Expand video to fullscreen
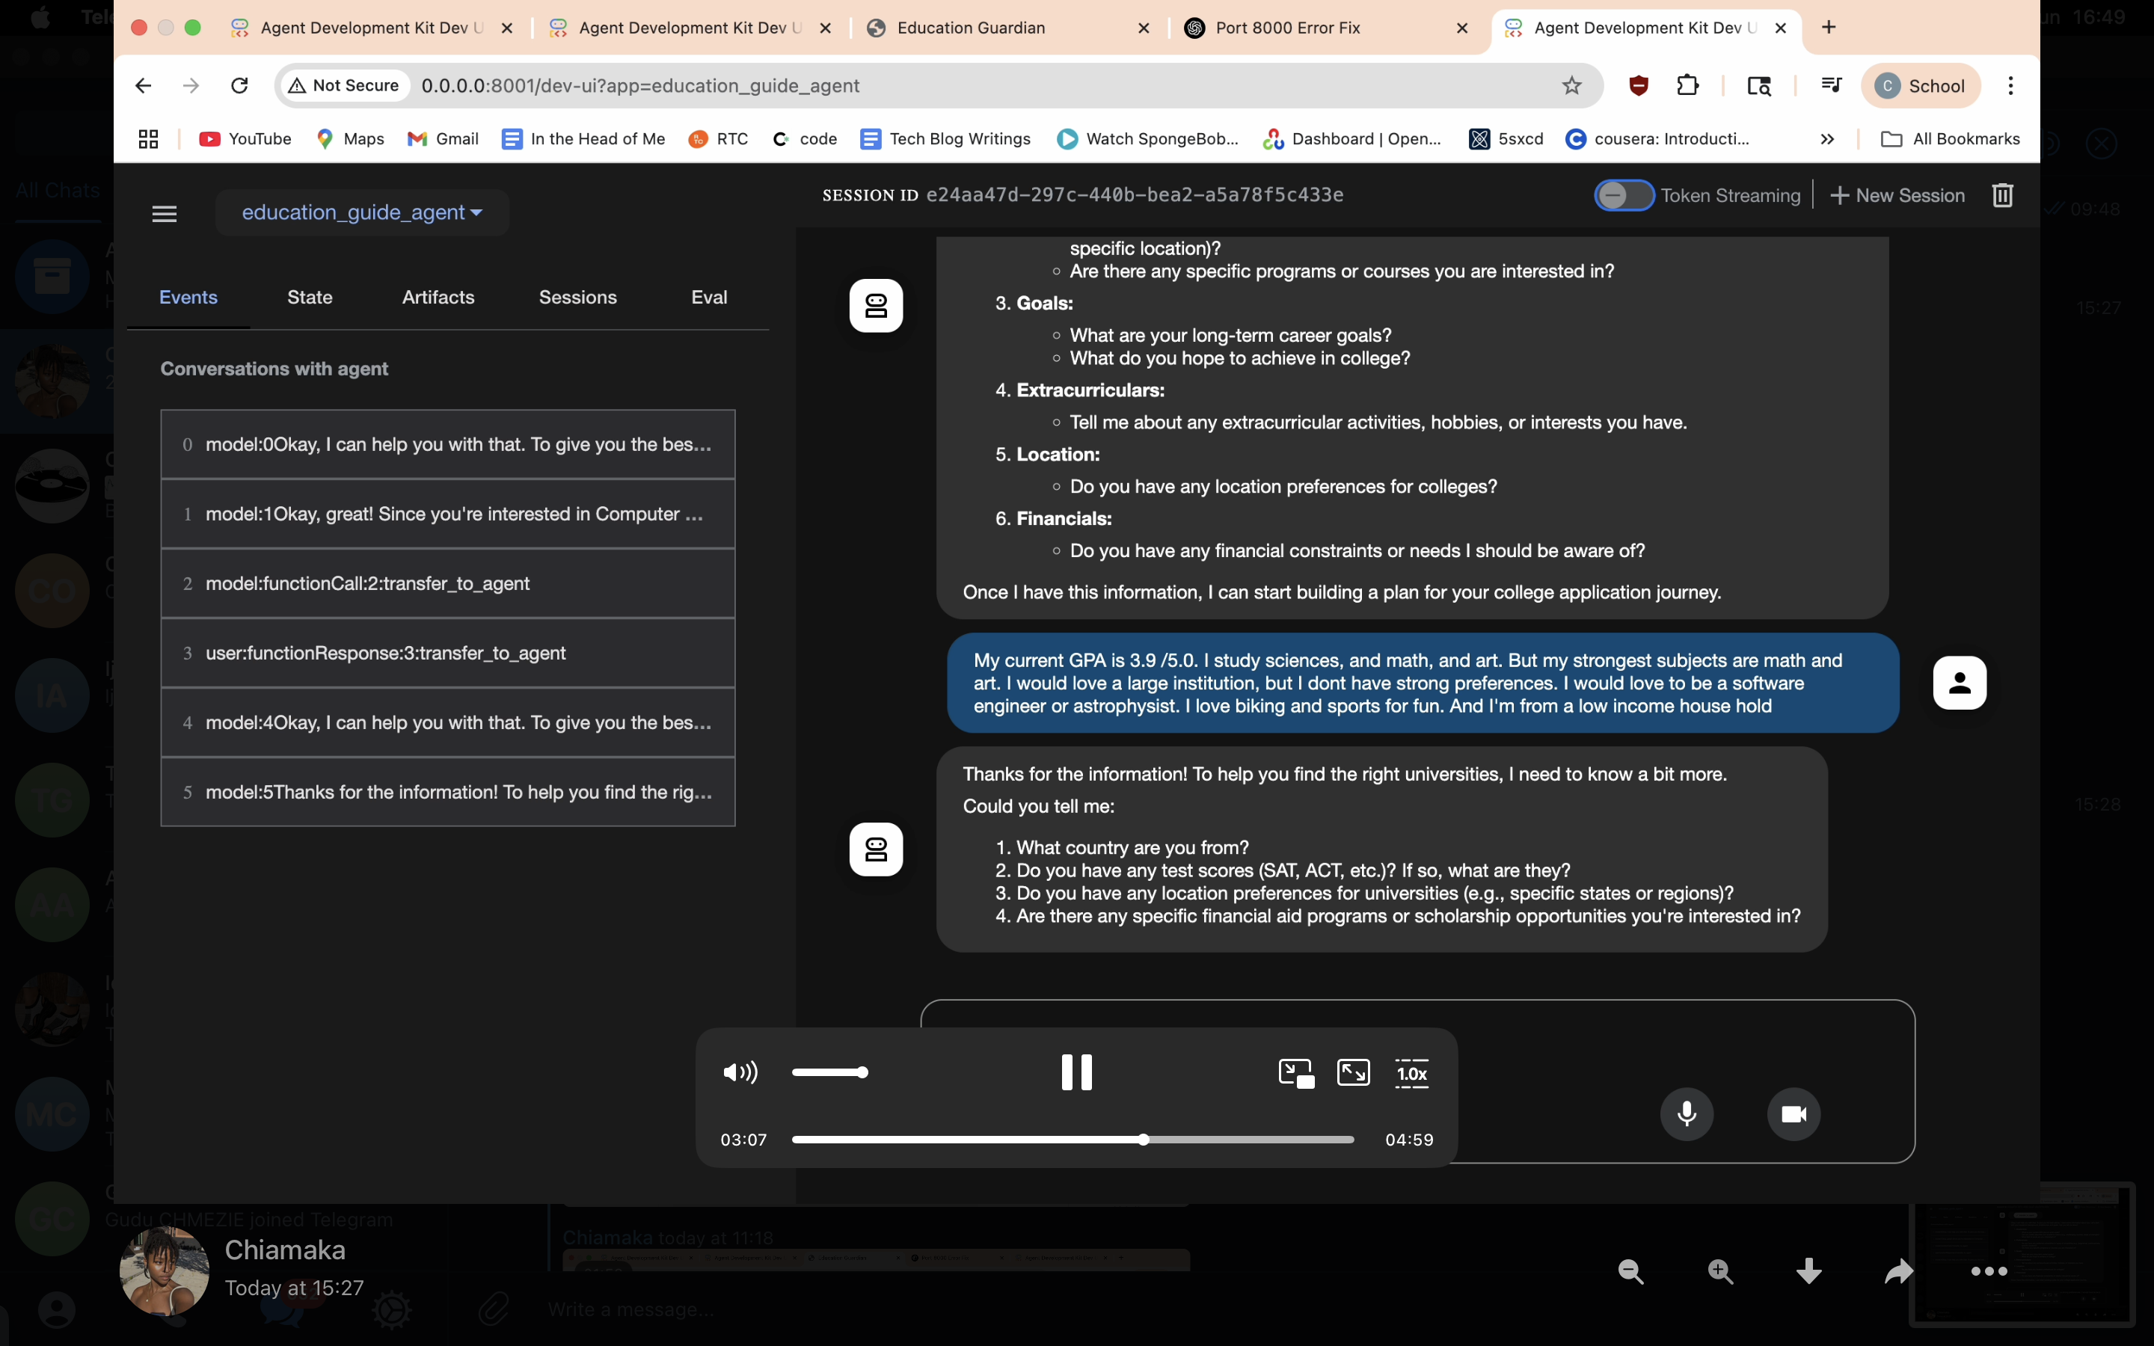2154x1346 pixels. [1353, 1073]
